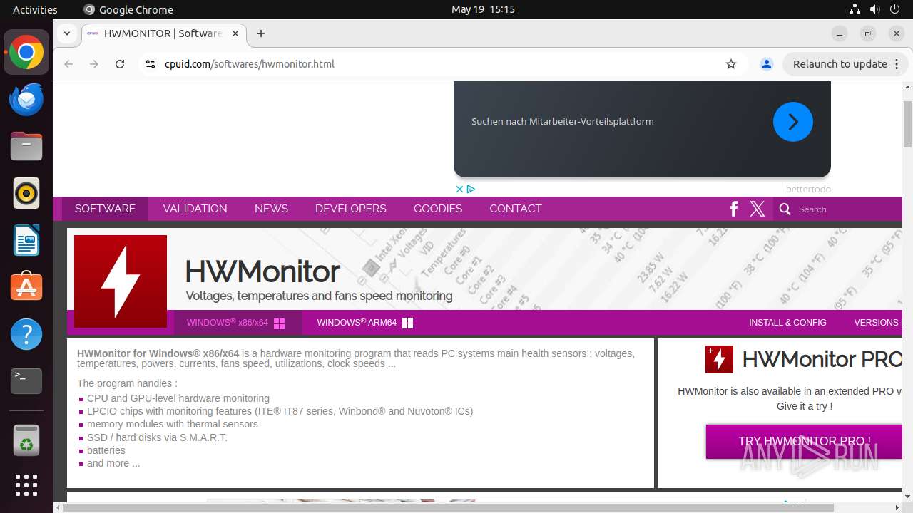Click the address bar URL
Viewport: 913px width, 513px height.
pyautogui.click(x=250, y=64)
